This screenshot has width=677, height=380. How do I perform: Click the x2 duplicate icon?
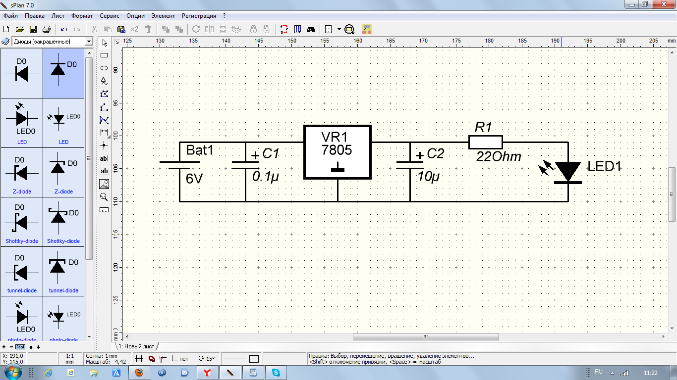(x=134, y=29)
